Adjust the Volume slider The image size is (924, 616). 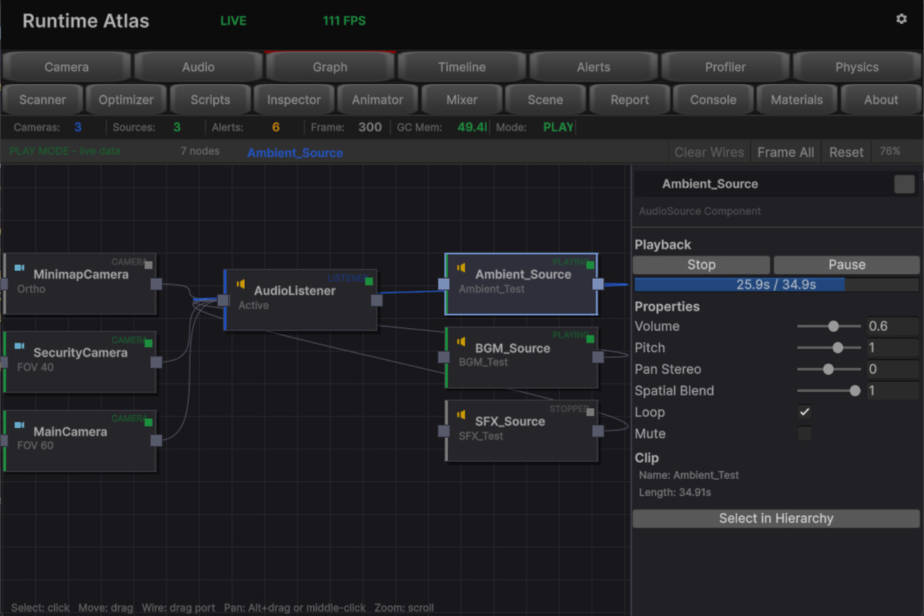pyautogui.click(x=829, y=326)
